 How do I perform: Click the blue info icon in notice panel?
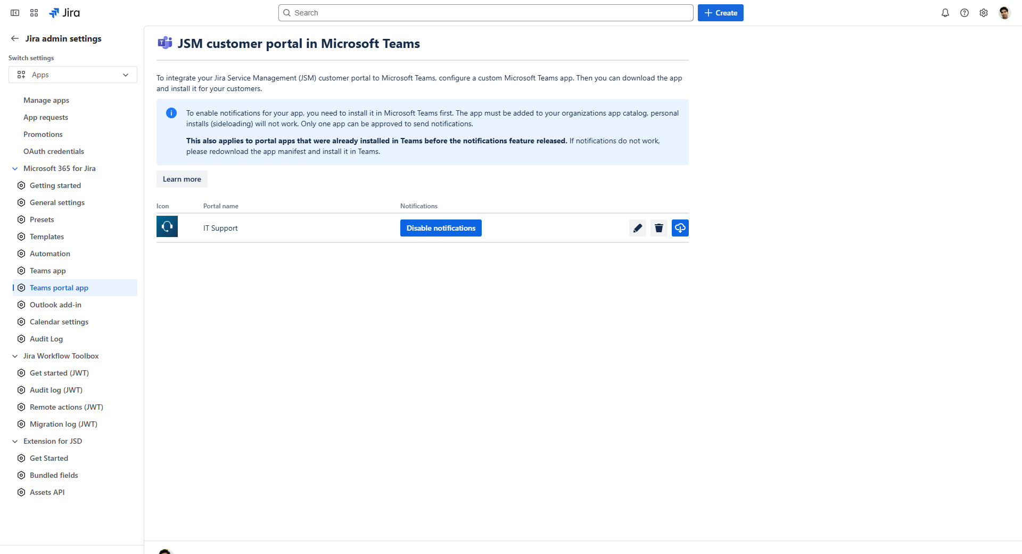pyautogui.click(x=171, y=113)
